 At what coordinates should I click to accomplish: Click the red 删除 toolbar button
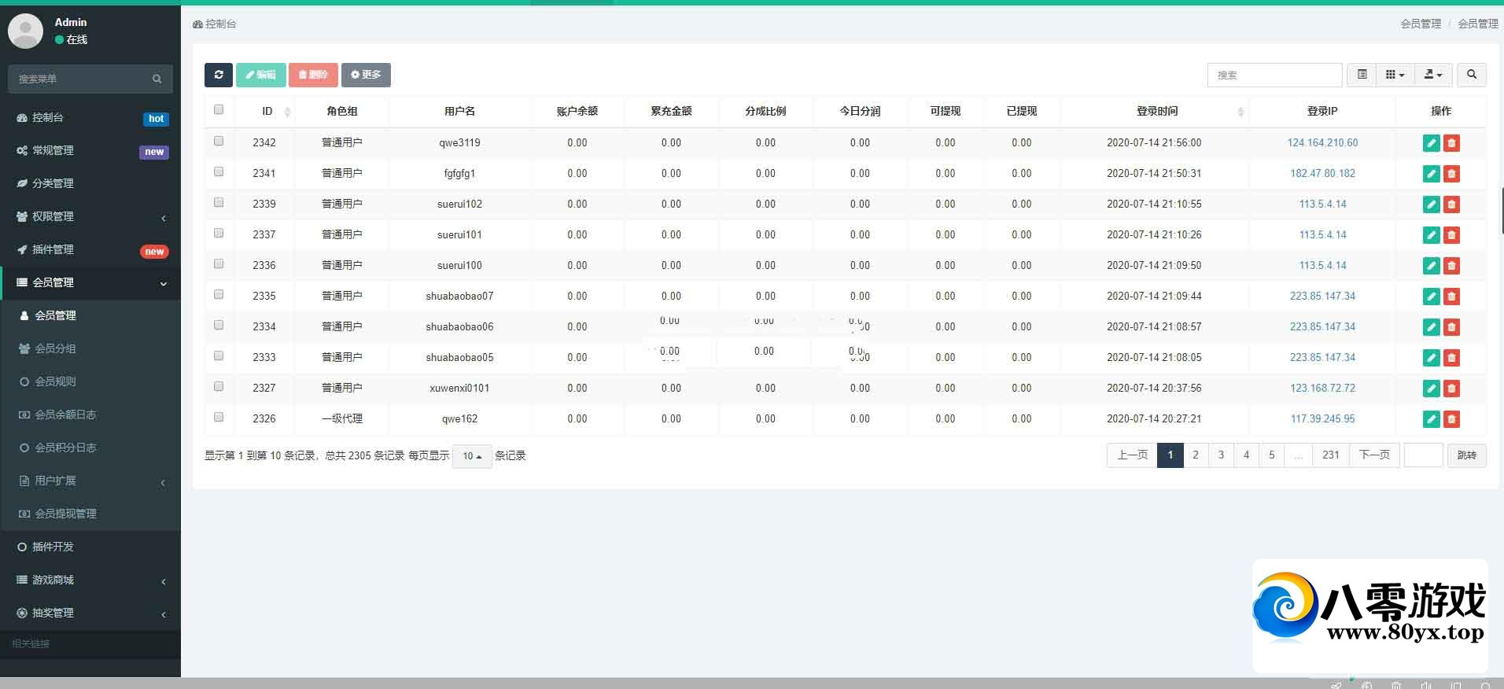(x=313, y=75)
